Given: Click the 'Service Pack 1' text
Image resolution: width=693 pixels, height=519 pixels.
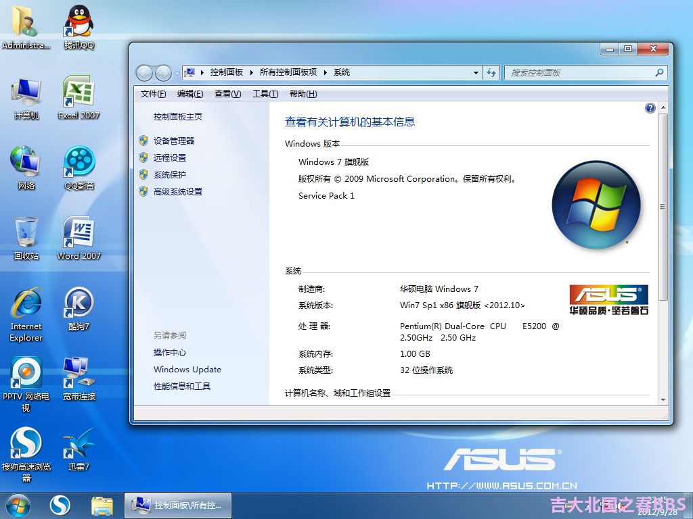Looking at the screenshot, I should 326,195.
